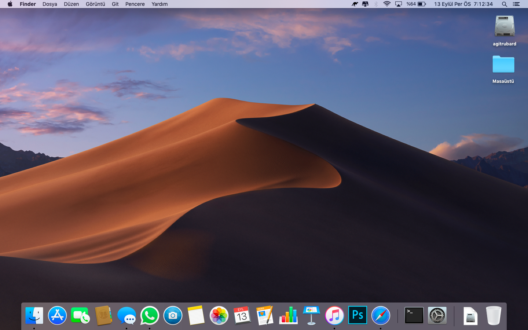Open the blue round camera app icon
Viewport: 528px width, 330px height.
pyautogui.click(x=173, y=315)
